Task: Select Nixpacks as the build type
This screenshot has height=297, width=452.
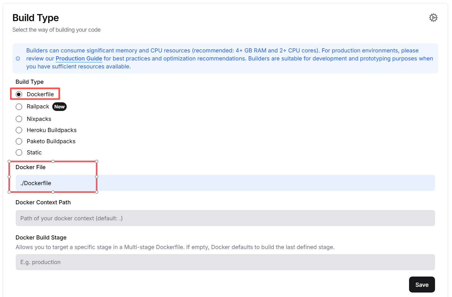Action: click(x=19, y=119)
